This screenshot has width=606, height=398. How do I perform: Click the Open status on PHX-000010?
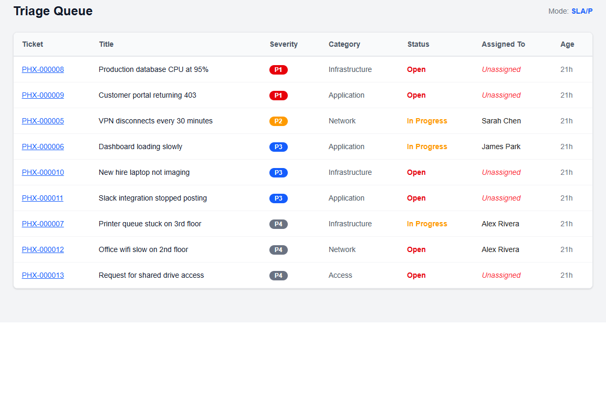click(416, 172)
